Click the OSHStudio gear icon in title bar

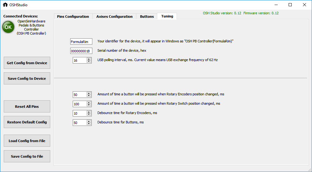[x=5, y=5]
